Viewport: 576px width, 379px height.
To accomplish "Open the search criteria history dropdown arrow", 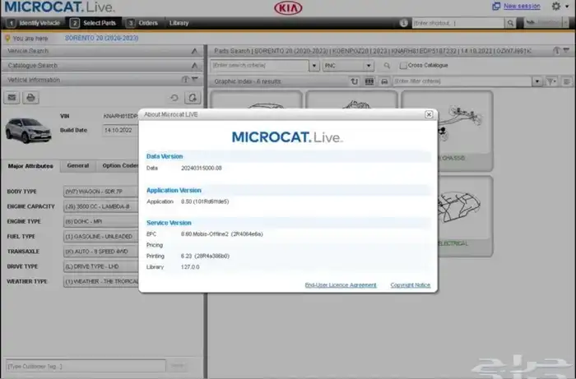I will coord(314,66).
